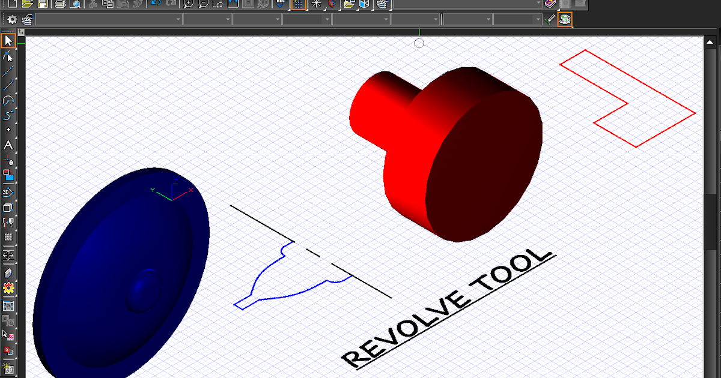The image size is (721, 378).
Task: Expand the Color control dropdown
Action: [207, 19]
